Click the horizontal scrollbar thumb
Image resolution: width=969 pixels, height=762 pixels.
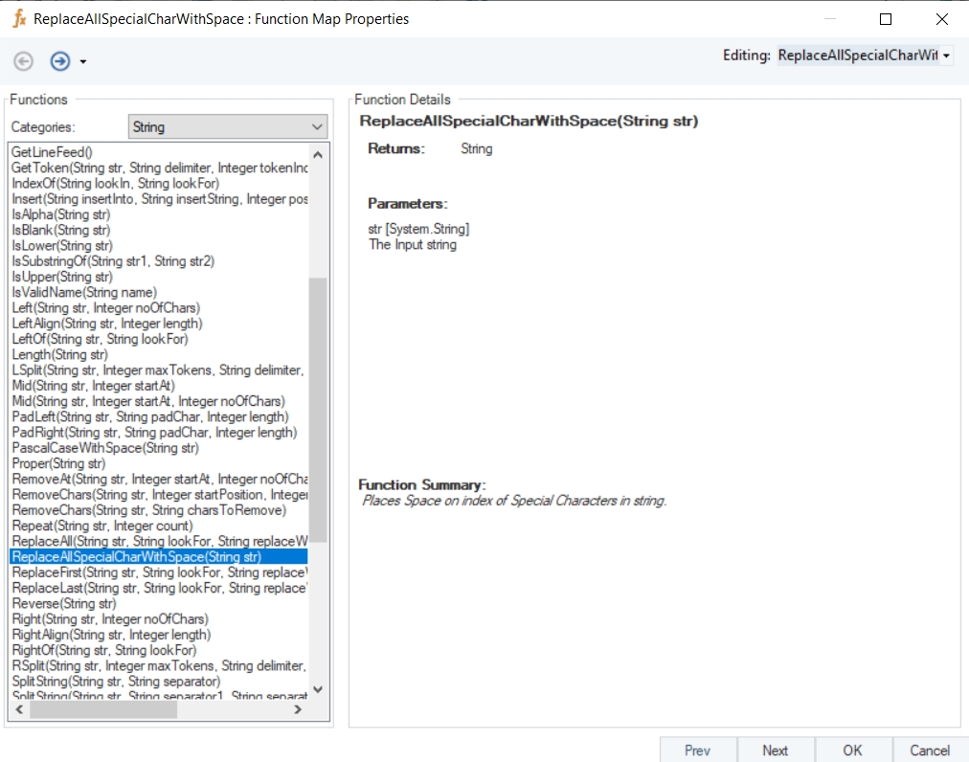click(x=103, y=709)
